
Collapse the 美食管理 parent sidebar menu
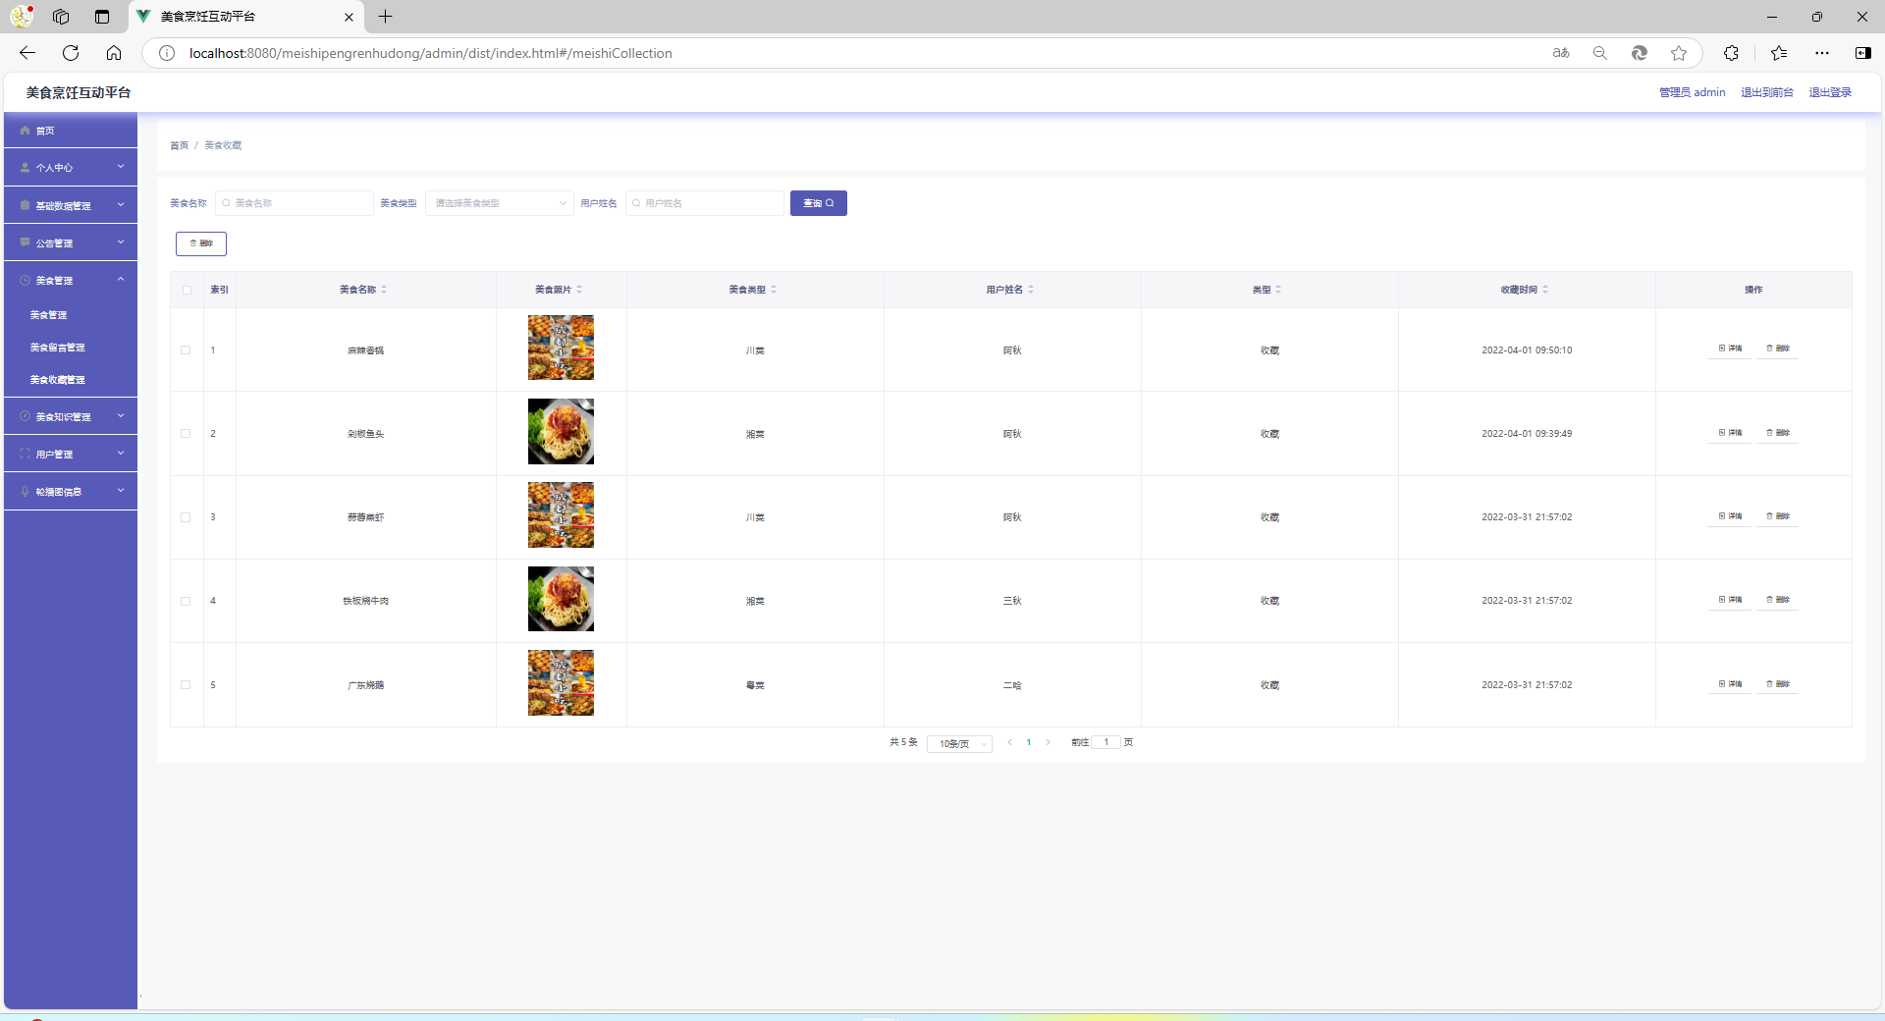(x=71, y=280)
